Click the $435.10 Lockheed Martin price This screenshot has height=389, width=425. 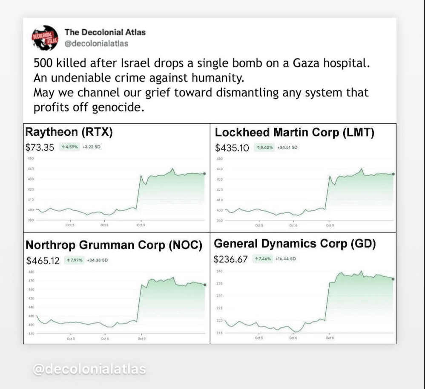(233, 148)
